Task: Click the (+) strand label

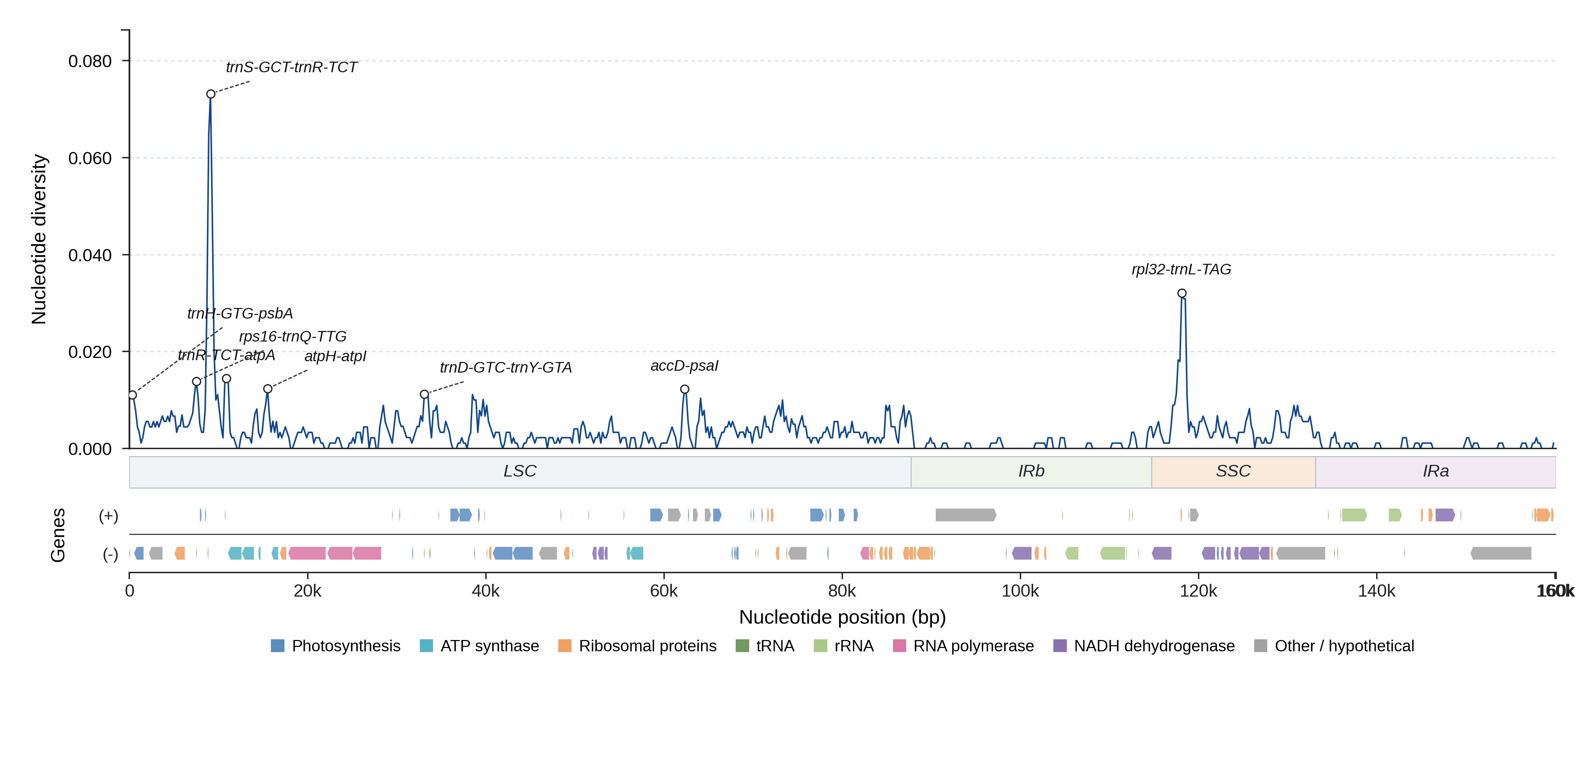Action: tap(108, 516)
